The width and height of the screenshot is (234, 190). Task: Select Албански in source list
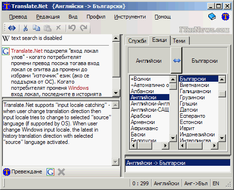[149, 91]
